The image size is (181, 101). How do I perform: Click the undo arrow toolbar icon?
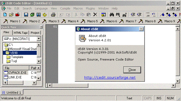click(x=61, y=15)
